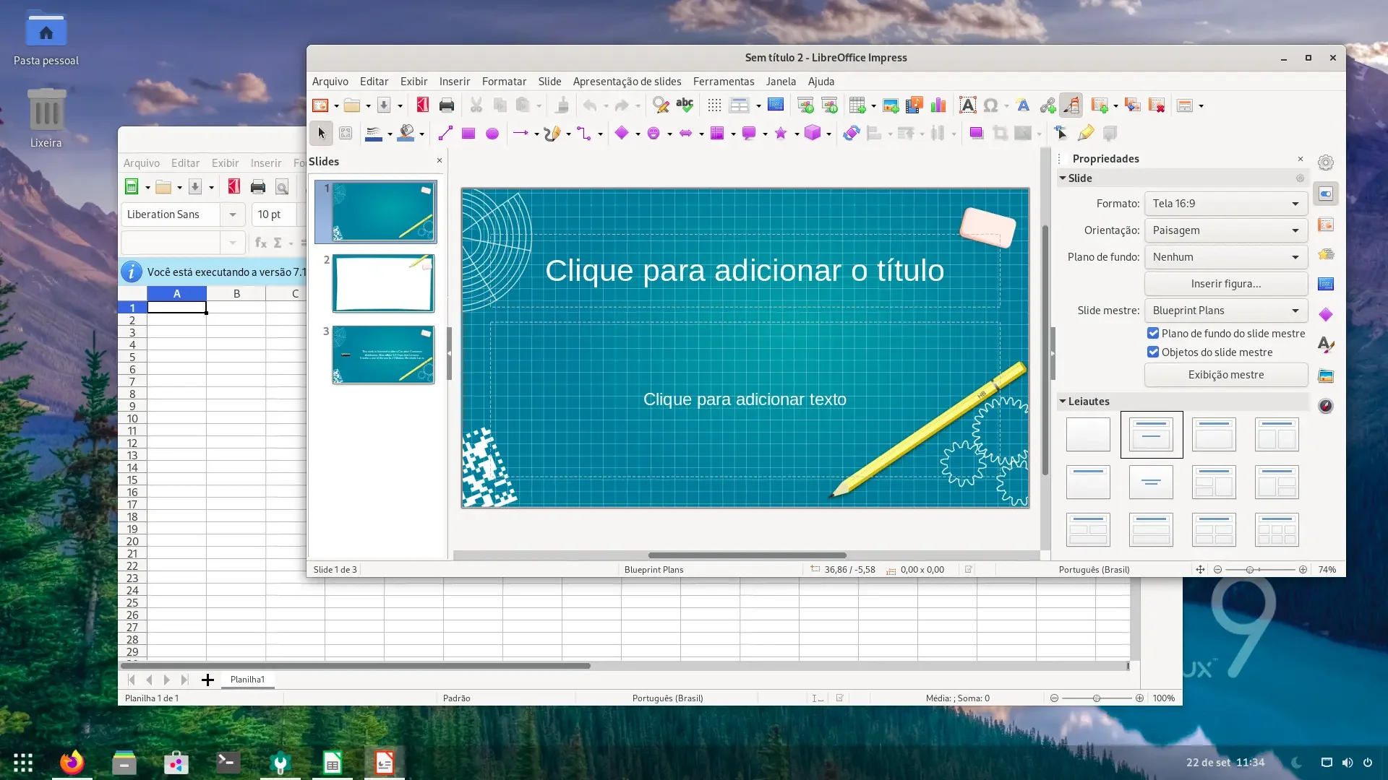Open the terminal from the taskbar
Screen dimensions: 1388x780
click(228, 762)
